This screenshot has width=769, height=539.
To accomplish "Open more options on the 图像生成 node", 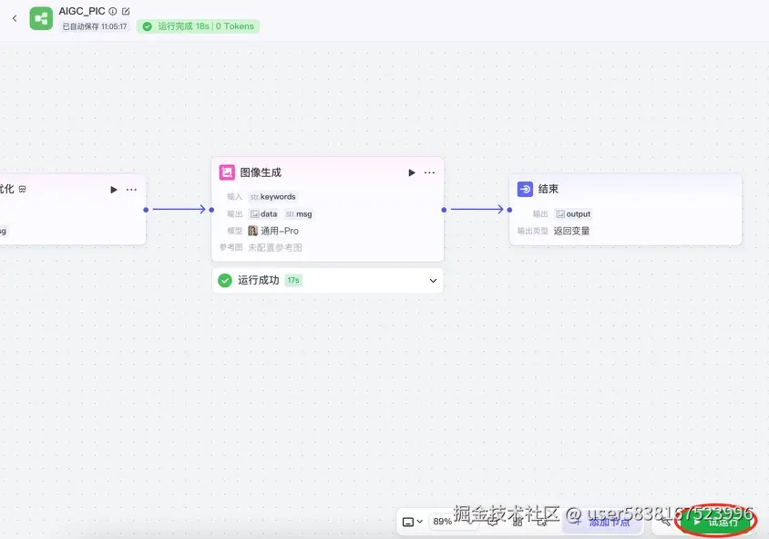I will point(429,171).
